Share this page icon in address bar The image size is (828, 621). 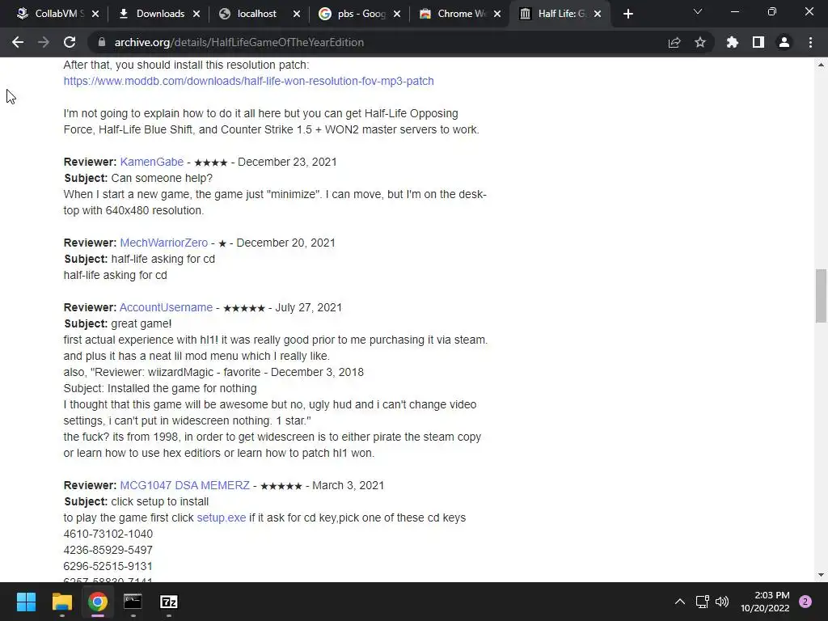pos(674,42)
